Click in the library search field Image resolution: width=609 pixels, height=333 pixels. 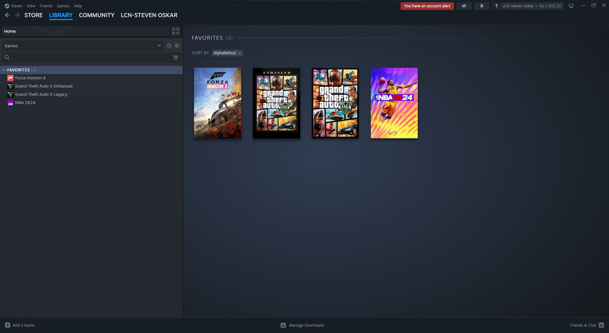(90, 58)
